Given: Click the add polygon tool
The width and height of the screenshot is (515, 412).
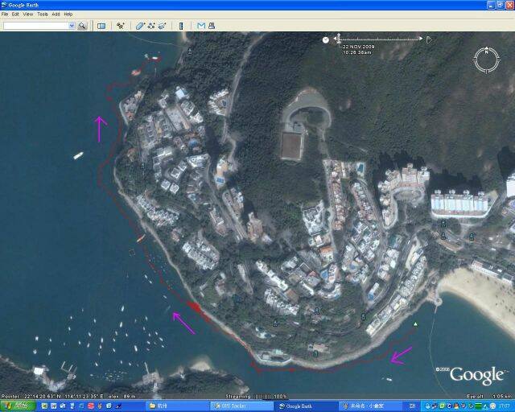Looking at the screenshot, I should coord(140,26).
